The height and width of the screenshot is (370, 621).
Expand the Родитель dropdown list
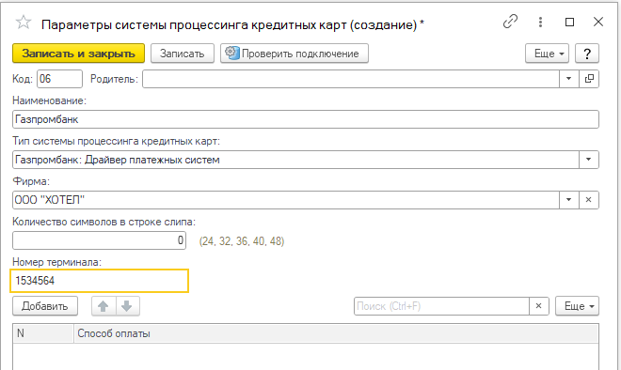coord(568,79)
